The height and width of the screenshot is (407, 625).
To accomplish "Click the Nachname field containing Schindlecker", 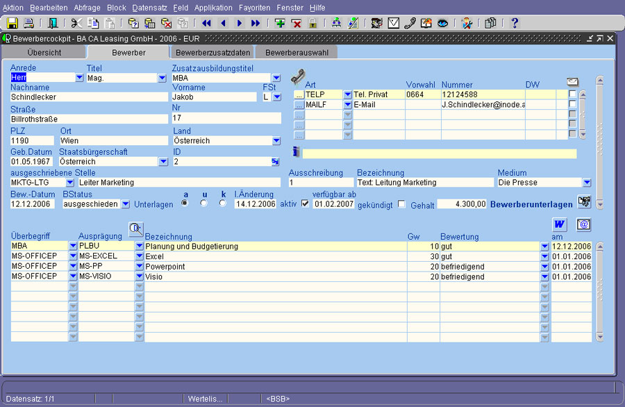I will [x=90, y=97].
